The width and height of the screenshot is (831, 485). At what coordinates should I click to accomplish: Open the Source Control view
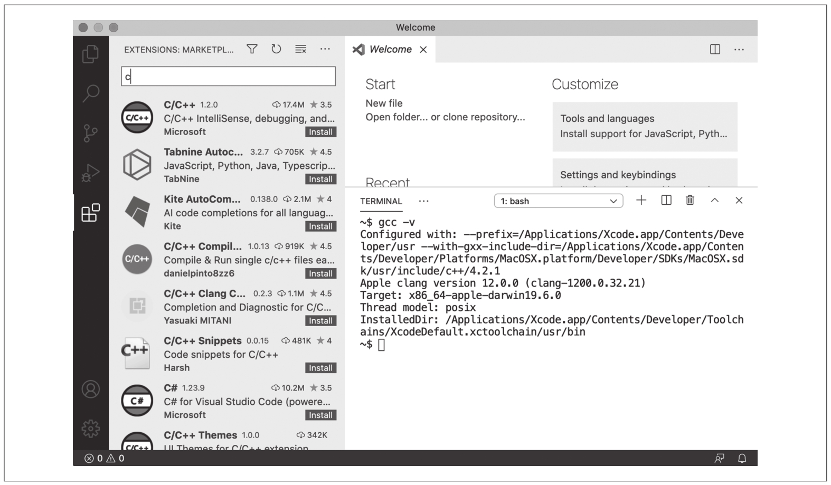tap(90, 133)
